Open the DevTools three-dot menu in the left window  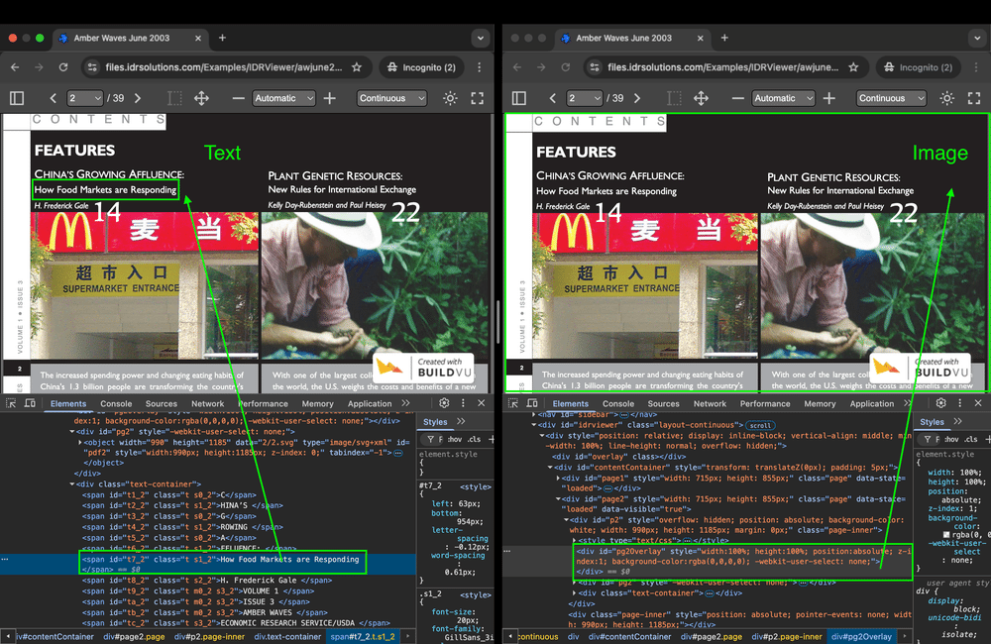[463, 403]
